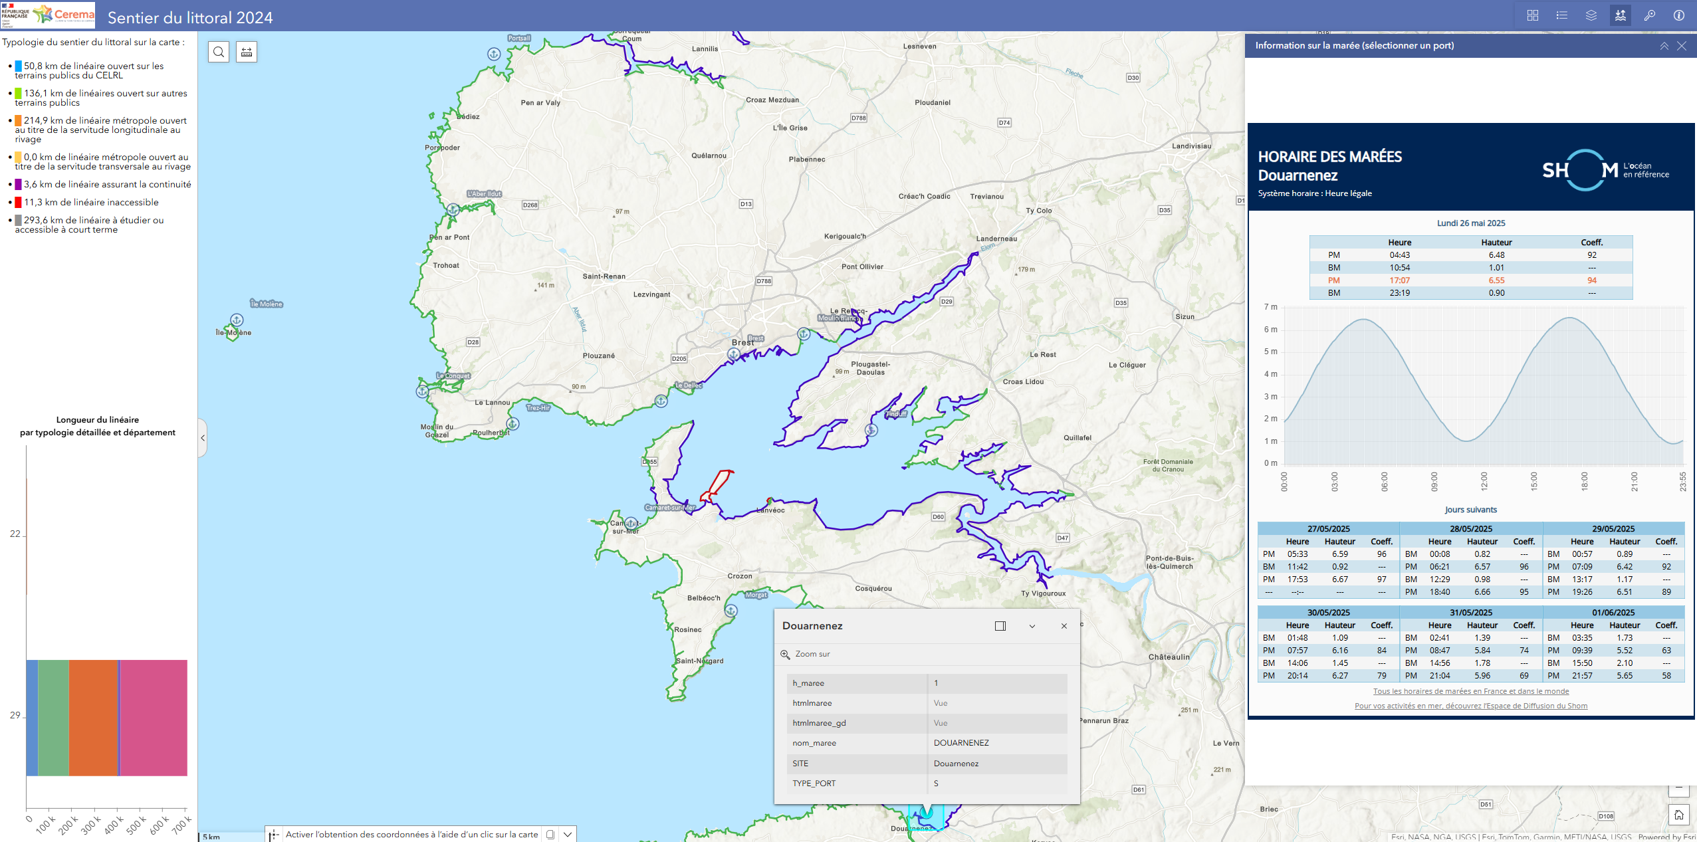Click gray linéaire à étudier legend swatch
Viewport: 1697px width, 842px height.
(19, 220)
